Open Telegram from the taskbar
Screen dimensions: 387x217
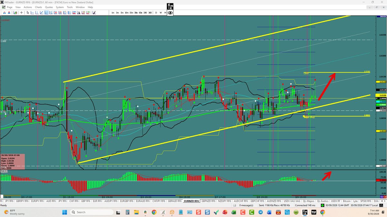[261, 212]
